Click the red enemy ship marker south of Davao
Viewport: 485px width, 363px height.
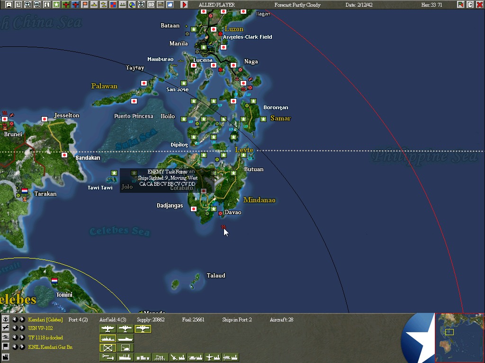coord(224,227)
